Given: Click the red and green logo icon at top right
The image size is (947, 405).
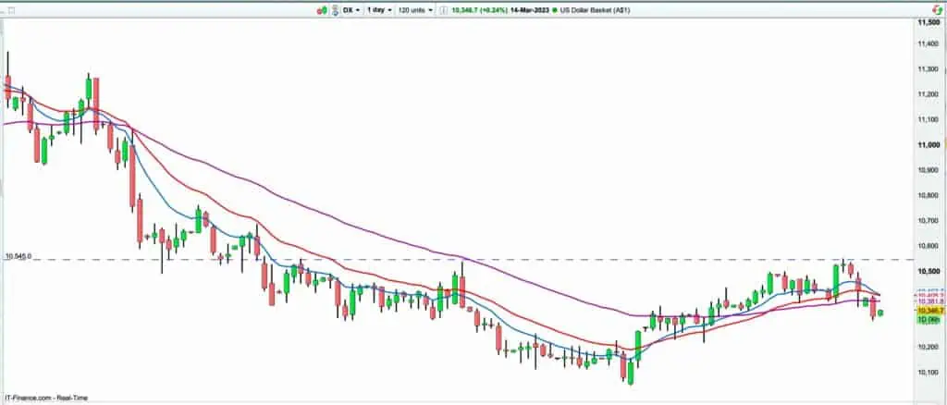Looking at the screenshot, I should tap(938, 9).
